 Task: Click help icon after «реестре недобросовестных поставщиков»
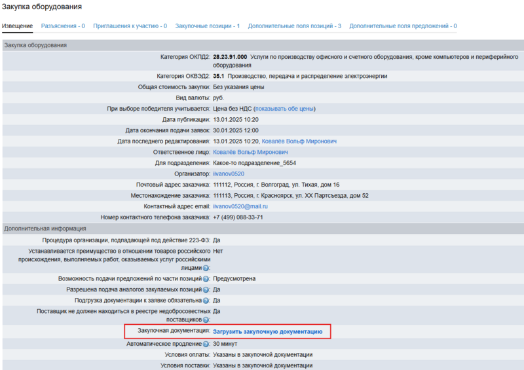pos(206,320)
